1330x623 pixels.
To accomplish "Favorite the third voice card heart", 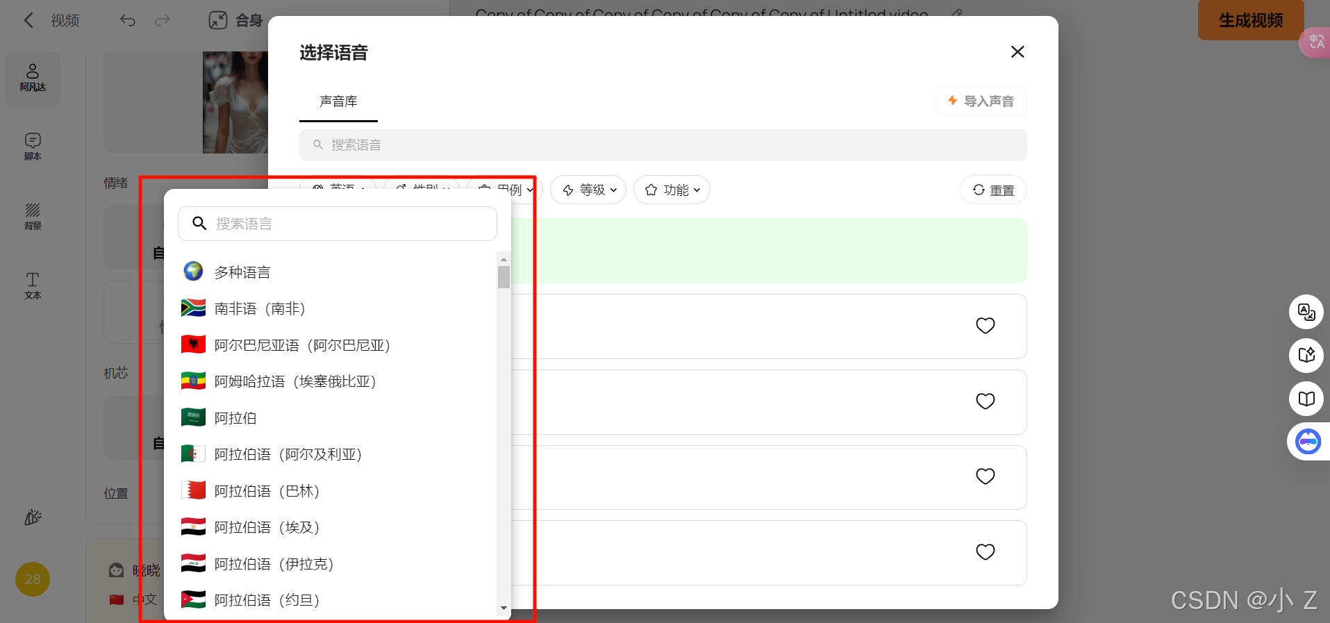I will 986,476.
